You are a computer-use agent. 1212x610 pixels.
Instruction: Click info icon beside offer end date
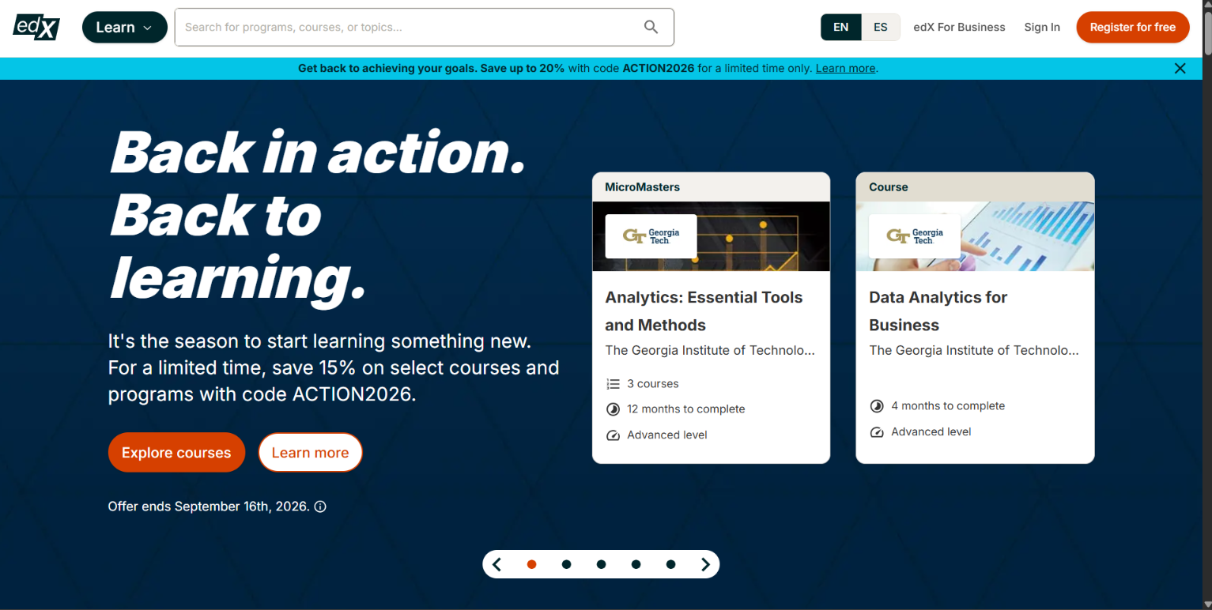pos(320,506)
